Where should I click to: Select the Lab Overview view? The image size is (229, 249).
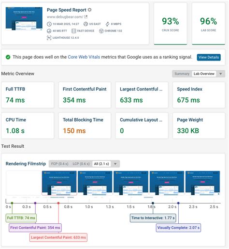204,74
